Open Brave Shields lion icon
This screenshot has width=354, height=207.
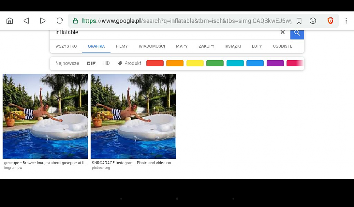point(330,21)
